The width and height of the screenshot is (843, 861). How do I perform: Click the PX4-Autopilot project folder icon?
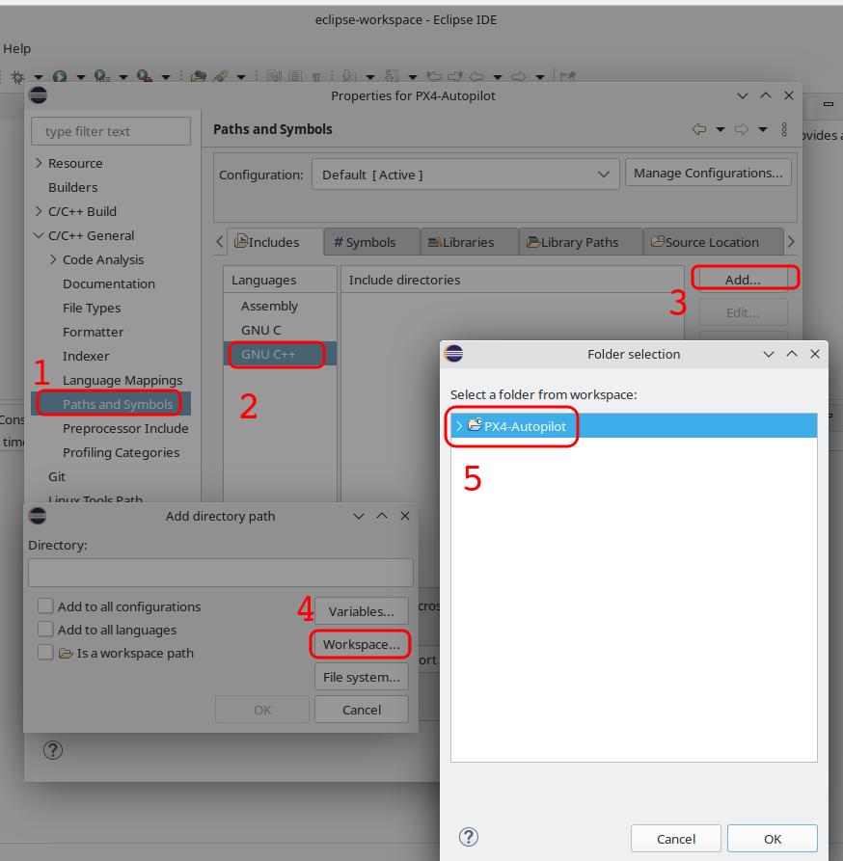pos(475,425)
